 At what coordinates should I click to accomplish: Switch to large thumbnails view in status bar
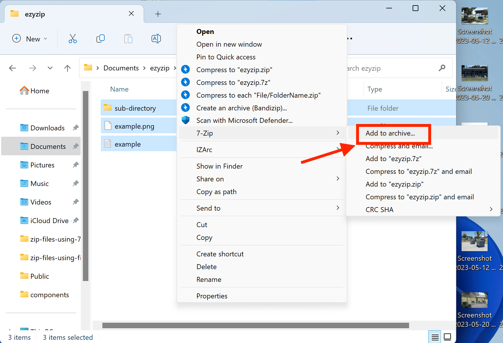pos(447,337)
